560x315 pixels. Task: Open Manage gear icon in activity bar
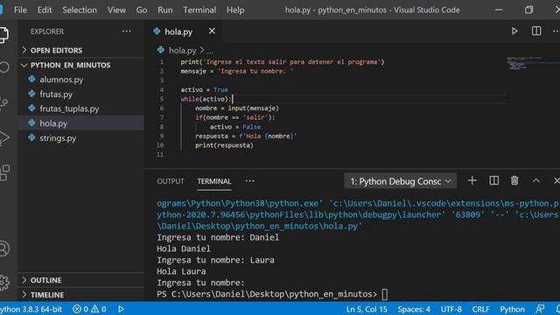click(4, 282)
